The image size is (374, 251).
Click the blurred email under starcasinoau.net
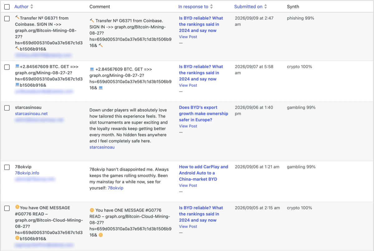click(39, 120)
